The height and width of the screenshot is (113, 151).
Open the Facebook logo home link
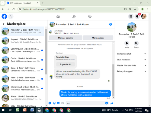(x=4, y=16)
